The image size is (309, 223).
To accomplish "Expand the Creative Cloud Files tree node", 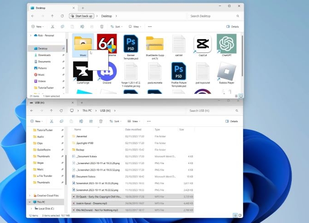I will [30, 196].
